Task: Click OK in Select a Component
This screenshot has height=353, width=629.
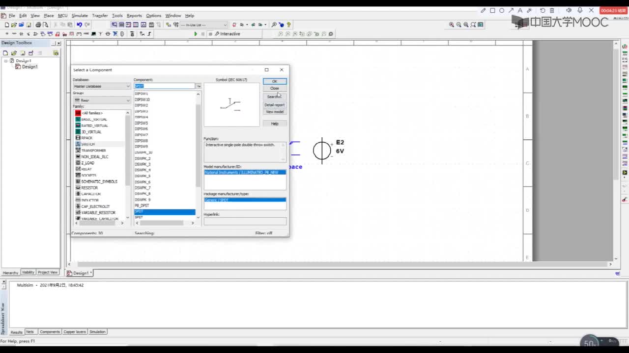Action: 274,81
